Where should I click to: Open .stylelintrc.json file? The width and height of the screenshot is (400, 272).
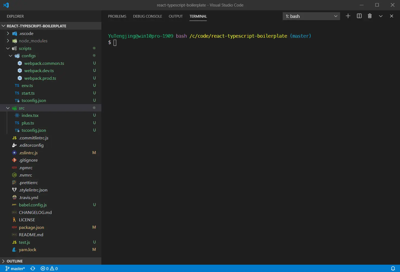[51, 190]
